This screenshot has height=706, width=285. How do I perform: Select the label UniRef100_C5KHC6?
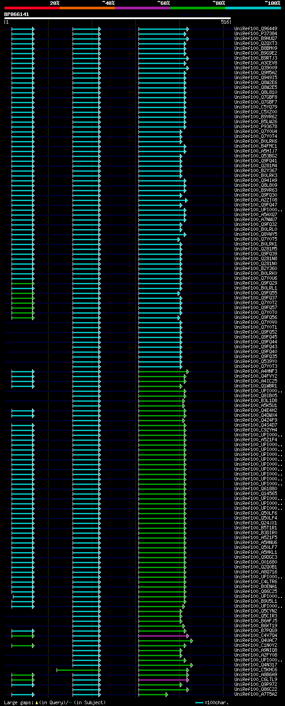click(x=256, y=670)
